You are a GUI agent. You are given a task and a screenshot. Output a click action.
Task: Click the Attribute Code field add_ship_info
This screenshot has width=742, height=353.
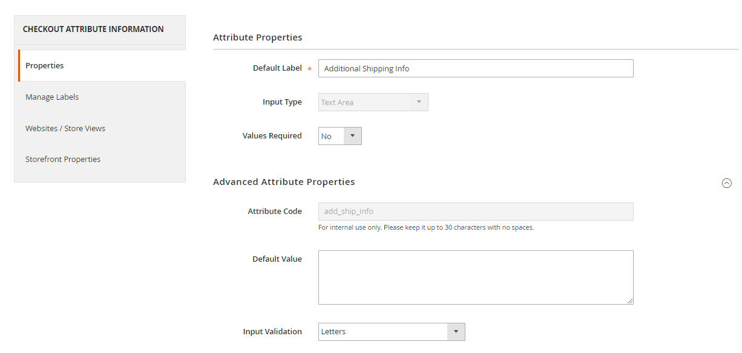pyautogui.click(x=475, y=212)
